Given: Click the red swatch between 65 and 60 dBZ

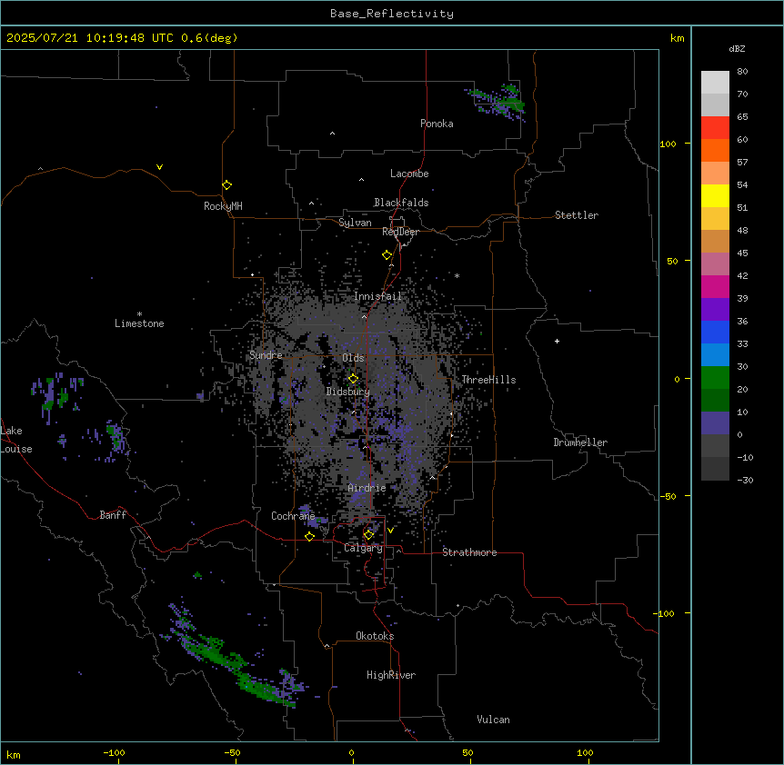Looking at the screenshot, I should (x=715, y=128).
